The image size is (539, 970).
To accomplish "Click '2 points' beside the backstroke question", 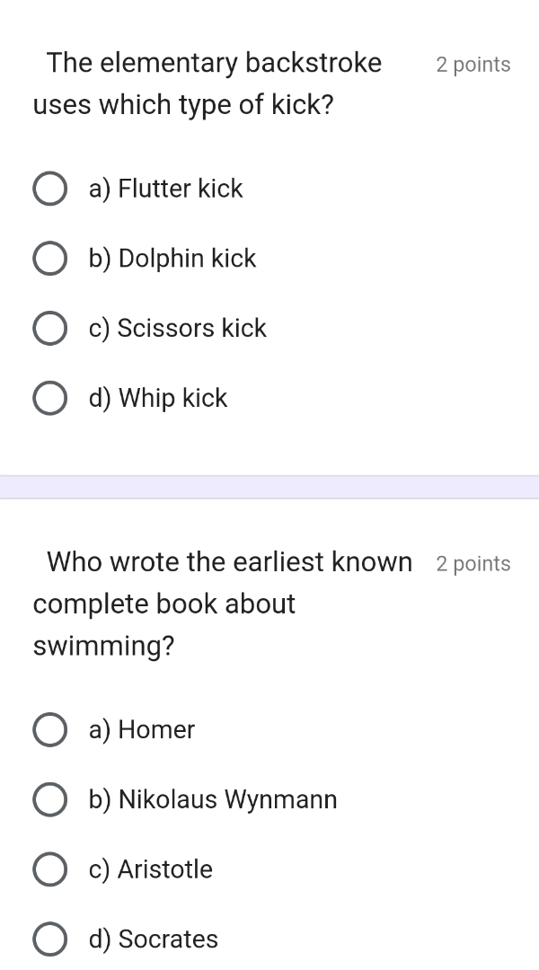I will pyautogui.click(x=473, y=65).
